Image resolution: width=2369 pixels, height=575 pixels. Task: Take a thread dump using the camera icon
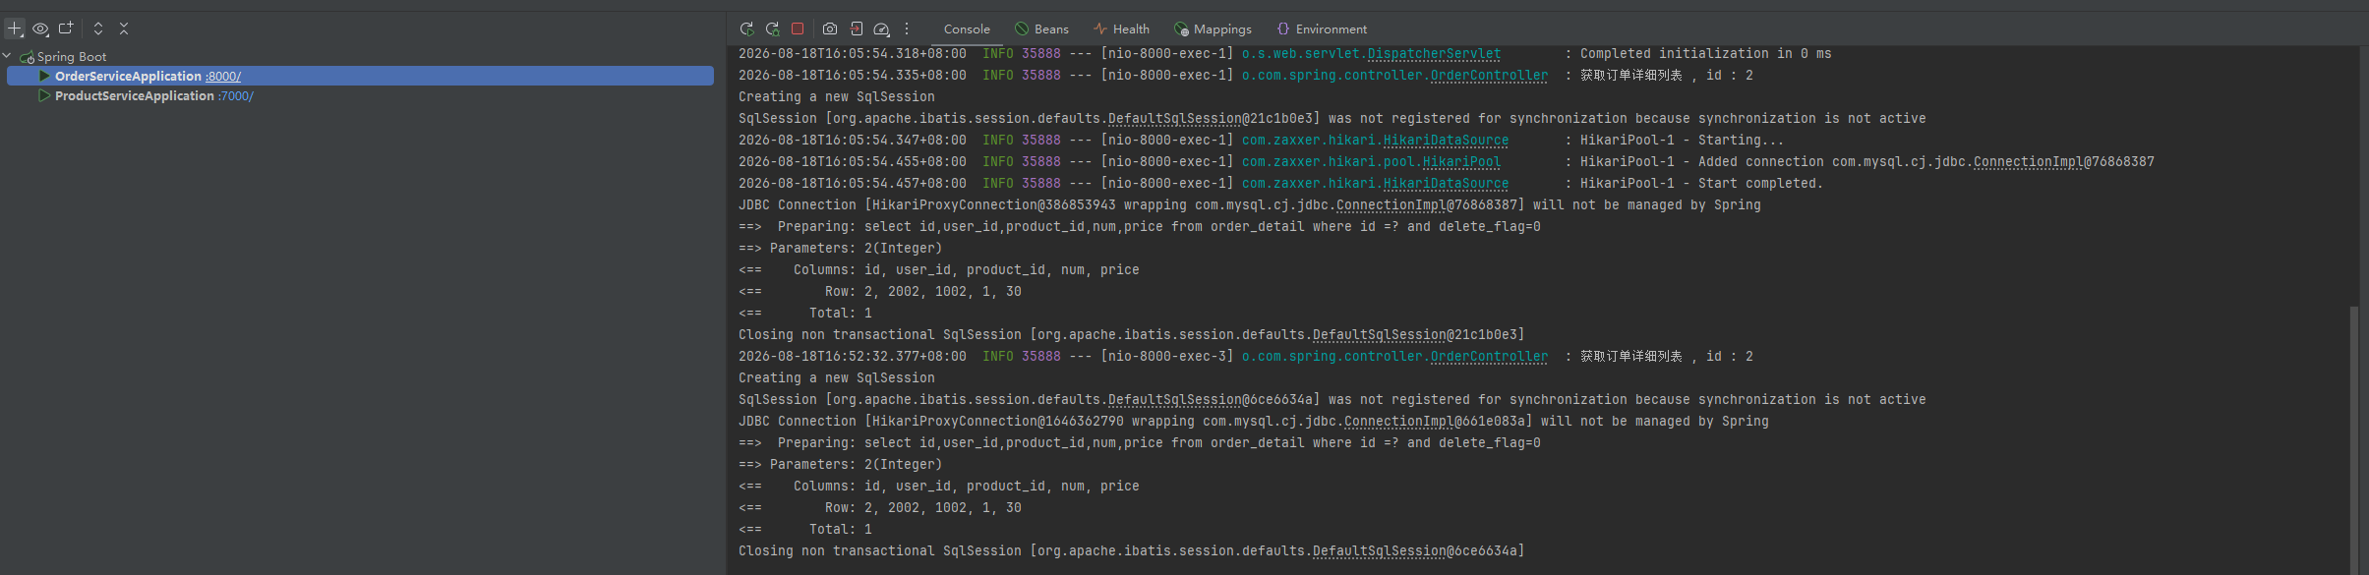830,29
